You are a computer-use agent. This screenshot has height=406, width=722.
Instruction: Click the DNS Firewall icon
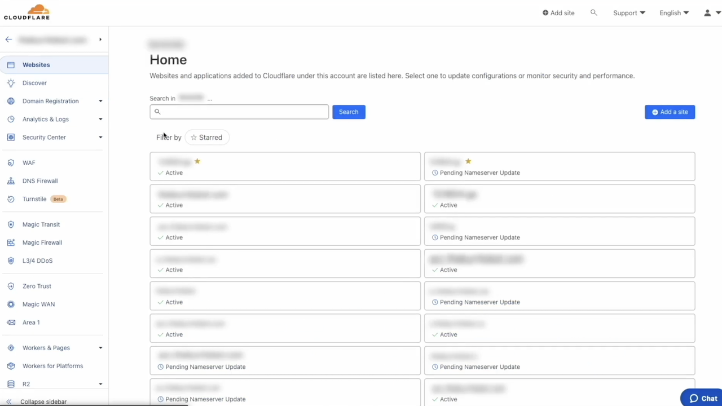point(11,181)
